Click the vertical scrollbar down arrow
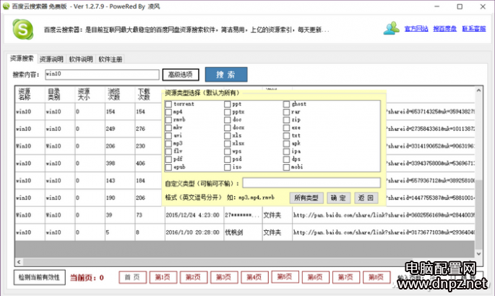Screen dimensions: 495x296 coord(479,253)
